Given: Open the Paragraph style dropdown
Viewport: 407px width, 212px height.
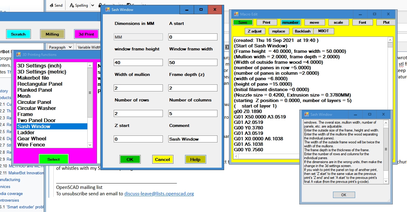Looking at the screenshot, I should pos(60,47).
